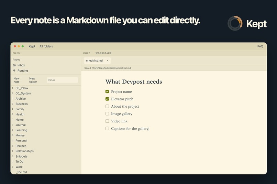277x184 pixels.
Task: Open the FAQ link
Action: 260,46
